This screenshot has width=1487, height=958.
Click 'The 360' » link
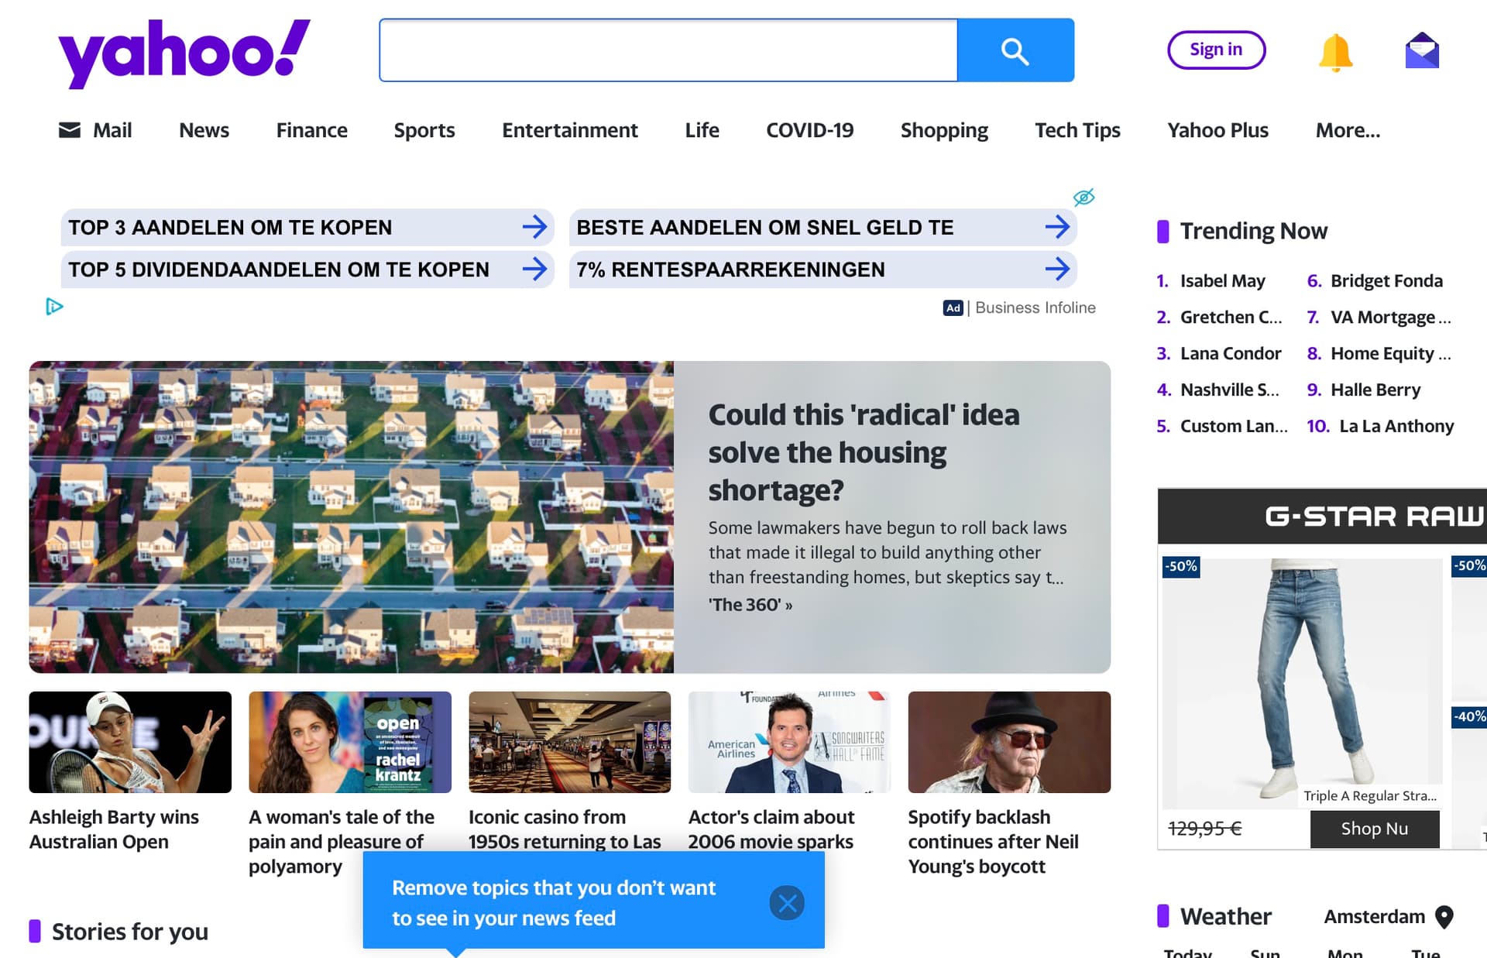tap(750, 605)
